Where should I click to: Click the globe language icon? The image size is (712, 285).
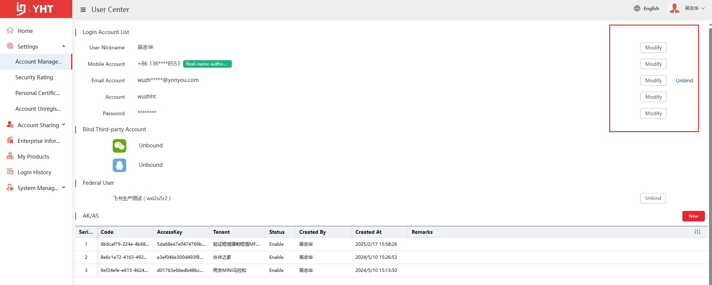pos(637,8)
